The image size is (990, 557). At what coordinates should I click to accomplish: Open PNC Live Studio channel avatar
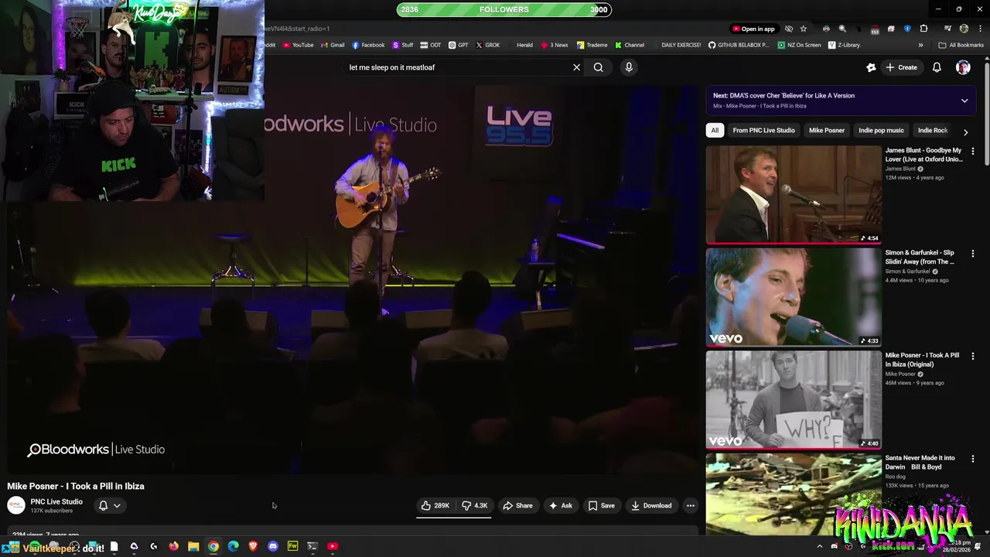point(16,505)
